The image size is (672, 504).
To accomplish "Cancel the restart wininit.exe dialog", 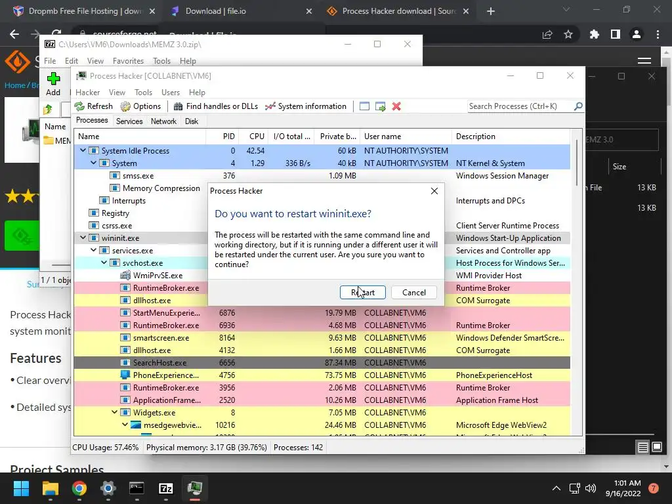I will (414, 292).
